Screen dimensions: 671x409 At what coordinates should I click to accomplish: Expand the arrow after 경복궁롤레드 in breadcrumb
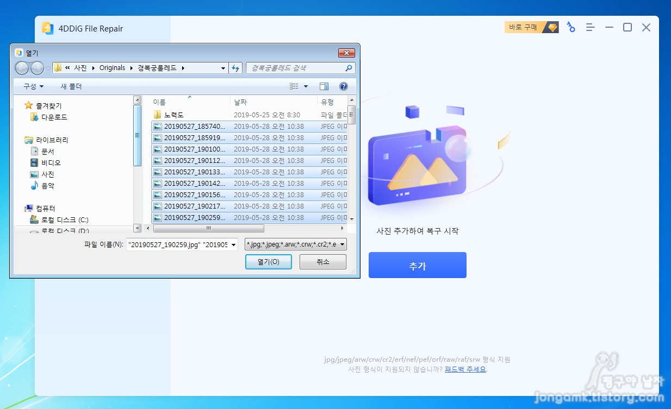(183, 68)
